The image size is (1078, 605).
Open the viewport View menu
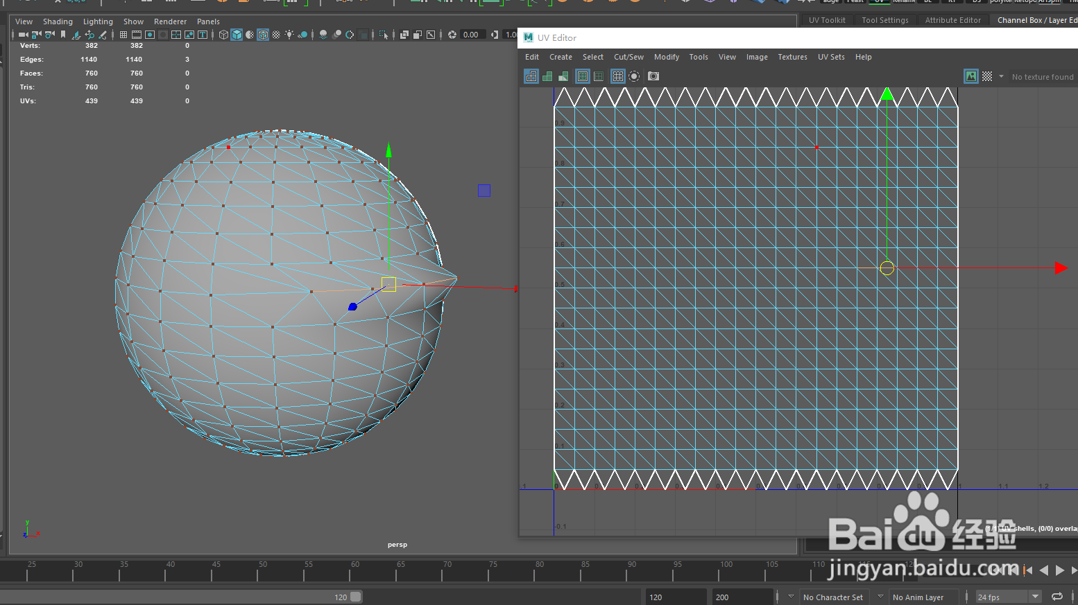point(24,21)
